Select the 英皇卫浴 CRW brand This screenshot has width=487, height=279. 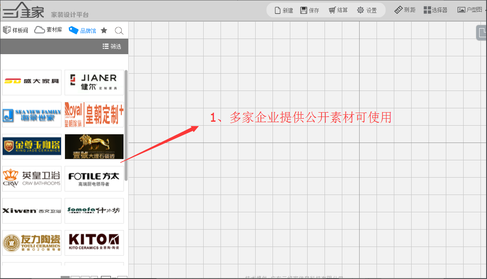(x=32, y=178)
